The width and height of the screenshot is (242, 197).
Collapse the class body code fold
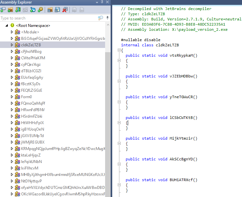coord(119,50)
